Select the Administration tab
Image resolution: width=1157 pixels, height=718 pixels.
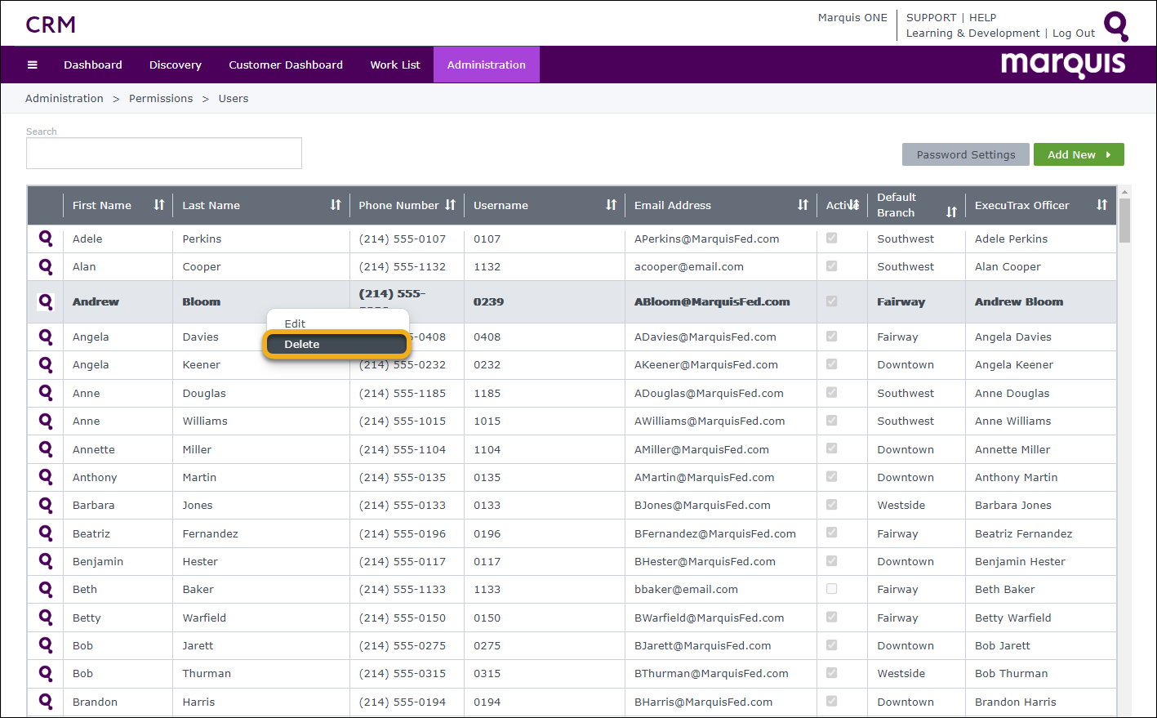coord(487,65)
